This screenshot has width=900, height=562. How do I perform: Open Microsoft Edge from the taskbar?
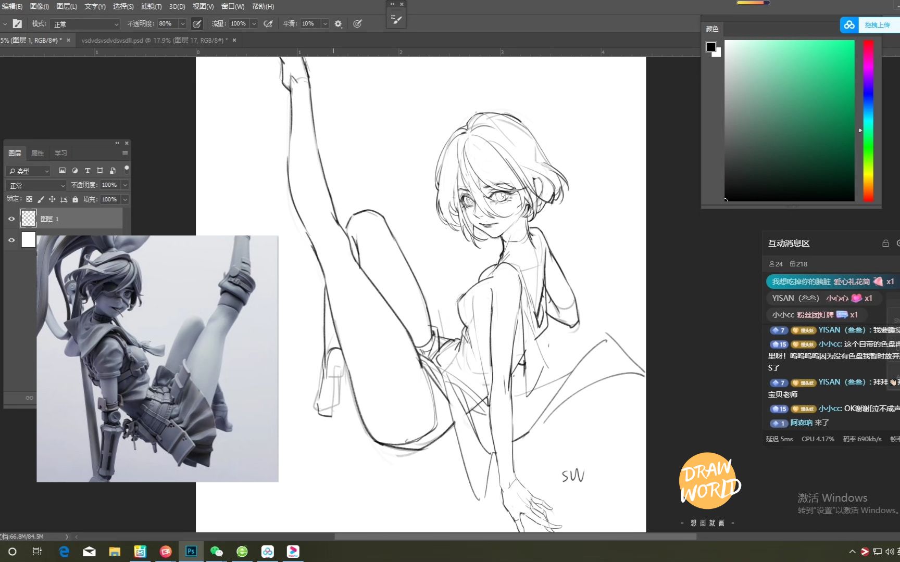coord(64,551)
